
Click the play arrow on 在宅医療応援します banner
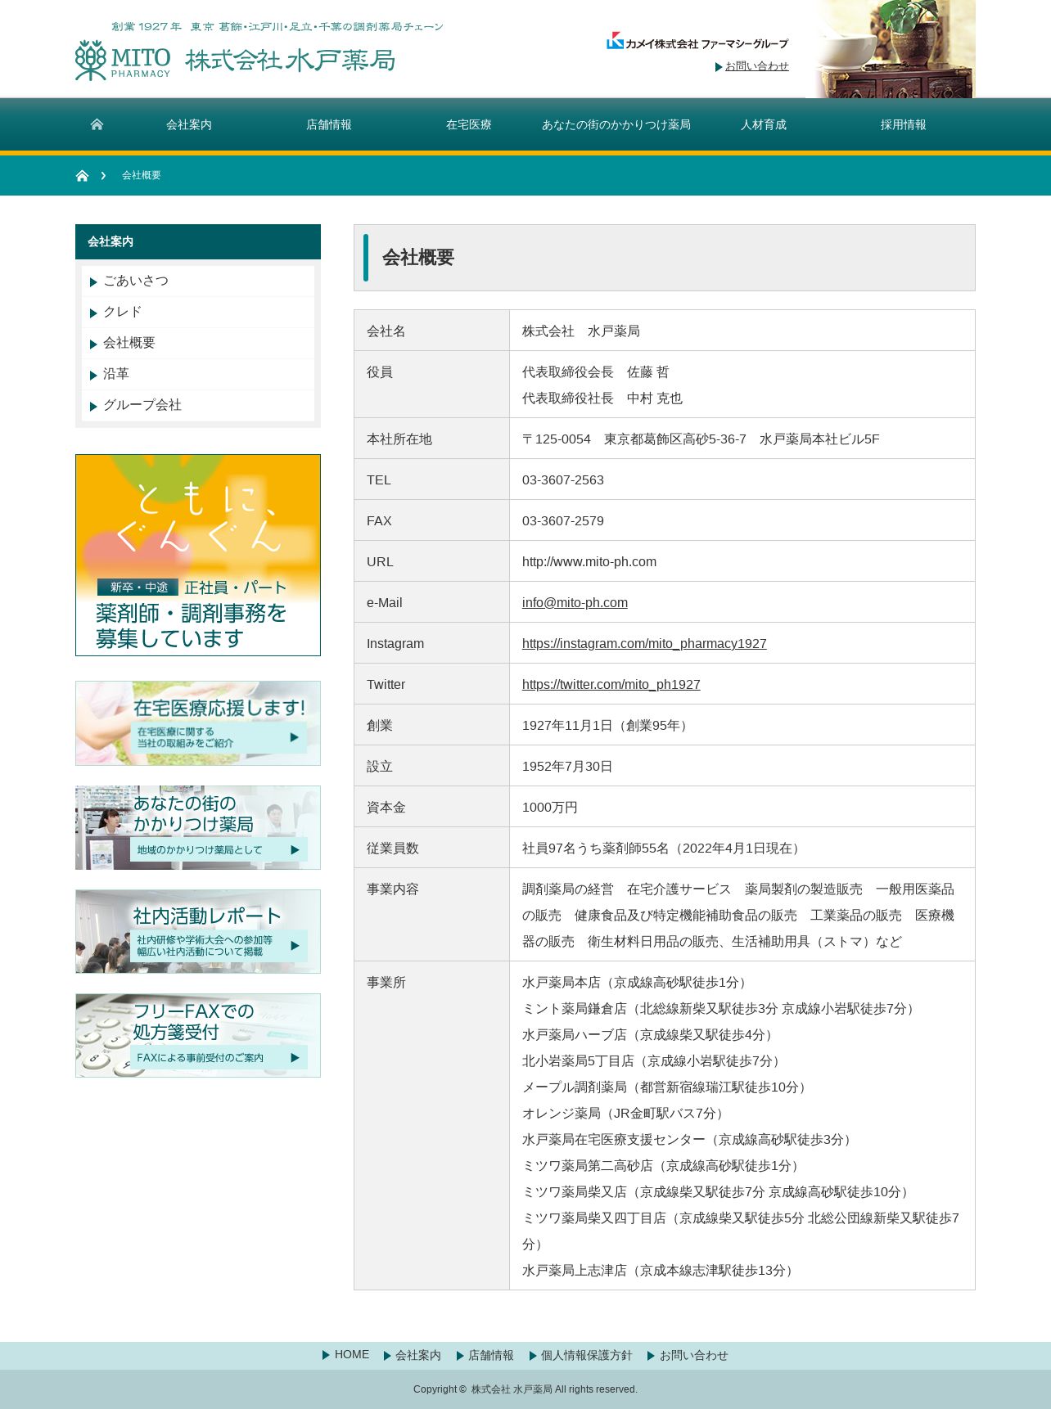click(x=295, y=737)
